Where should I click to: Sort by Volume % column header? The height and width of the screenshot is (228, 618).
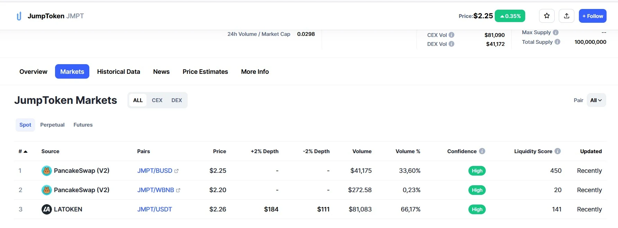(408, 151)
